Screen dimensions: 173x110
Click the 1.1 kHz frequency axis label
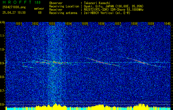(2, 36)
